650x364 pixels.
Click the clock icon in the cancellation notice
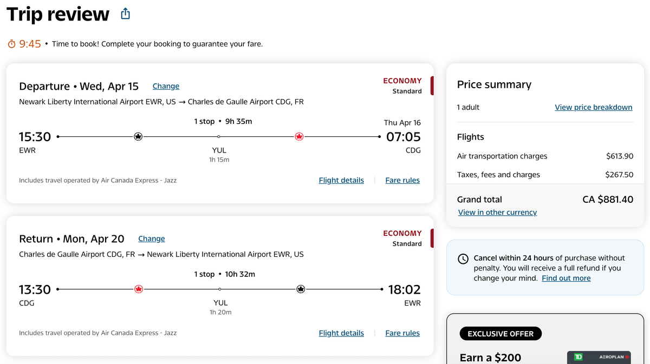click(x=463, y=259)
